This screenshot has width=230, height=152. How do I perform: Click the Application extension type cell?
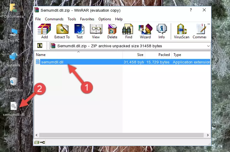pos(191,62)
